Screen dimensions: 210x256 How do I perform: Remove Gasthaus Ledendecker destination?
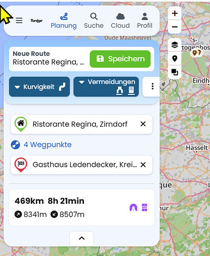[143, 165]
